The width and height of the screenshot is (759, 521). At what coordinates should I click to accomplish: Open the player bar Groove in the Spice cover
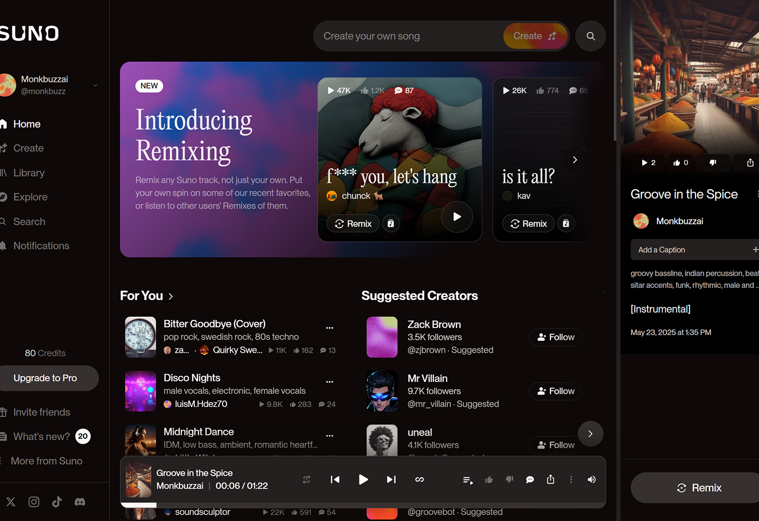pos(139,479)
